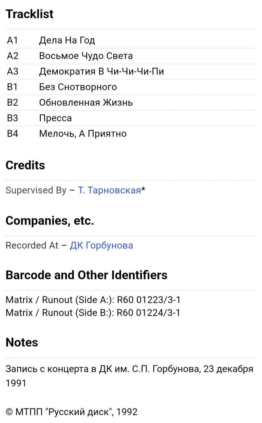The width and height of the screenshot is (262, 423).
Task: Open the ДК Горбунова company link
Action: click(x=101, y=245)
